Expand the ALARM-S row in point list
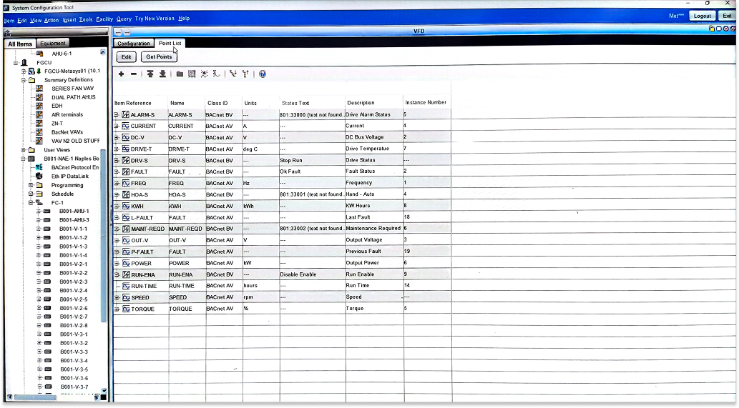739x408 pixels. point(117,115)
